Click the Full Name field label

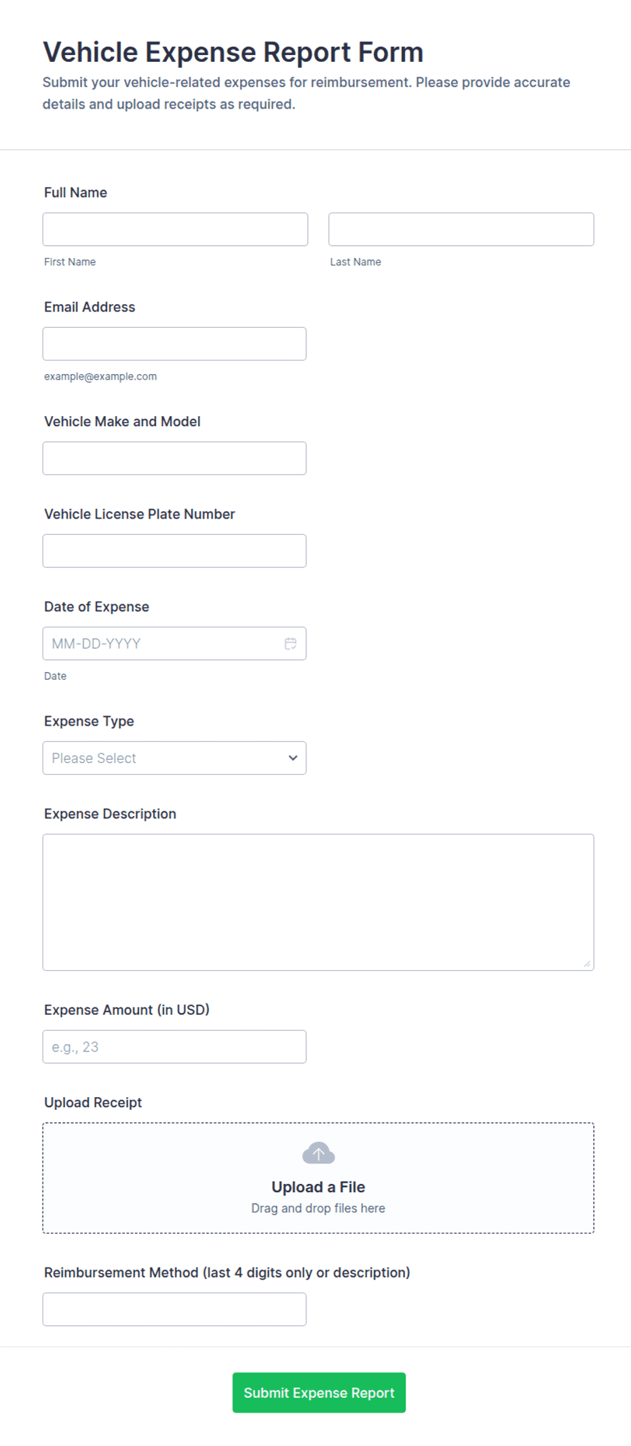pos(75,193)
